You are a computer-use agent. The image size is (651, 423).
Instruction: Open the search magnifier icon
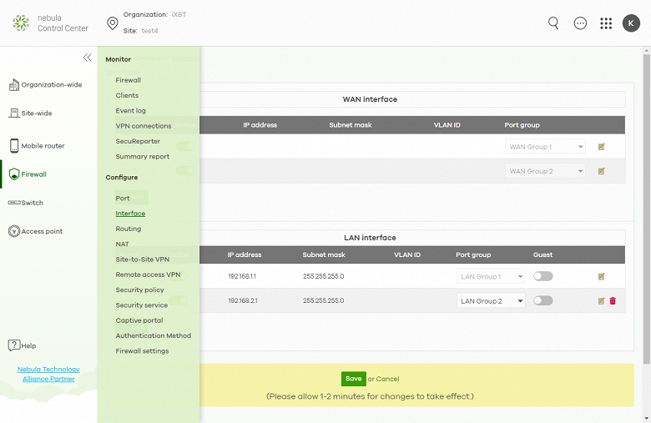[x=553, y=23]
